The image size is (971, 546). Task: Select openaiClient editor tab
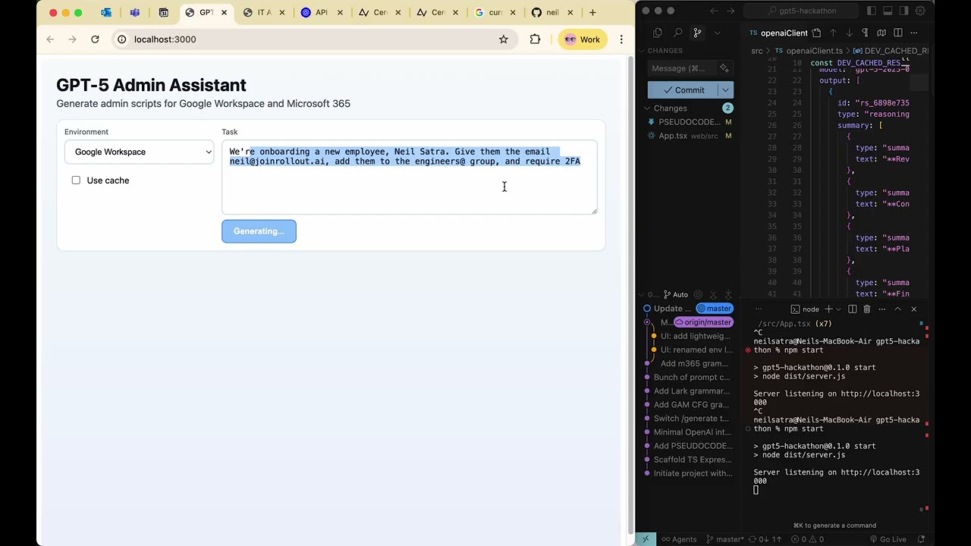click(778, 33)
